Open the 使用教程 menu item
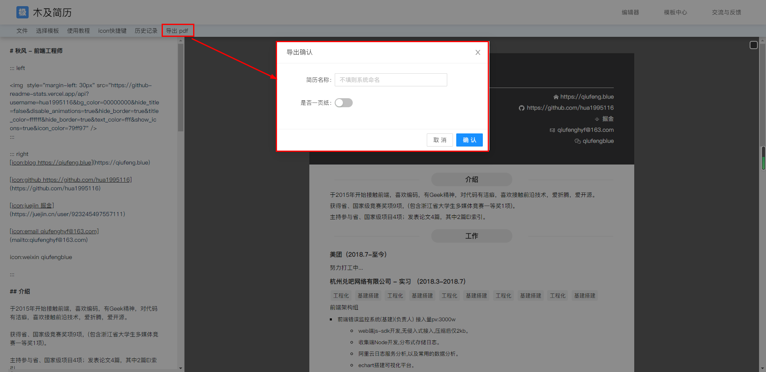Viewport: 766px width, 372px height. click(79, 31)
